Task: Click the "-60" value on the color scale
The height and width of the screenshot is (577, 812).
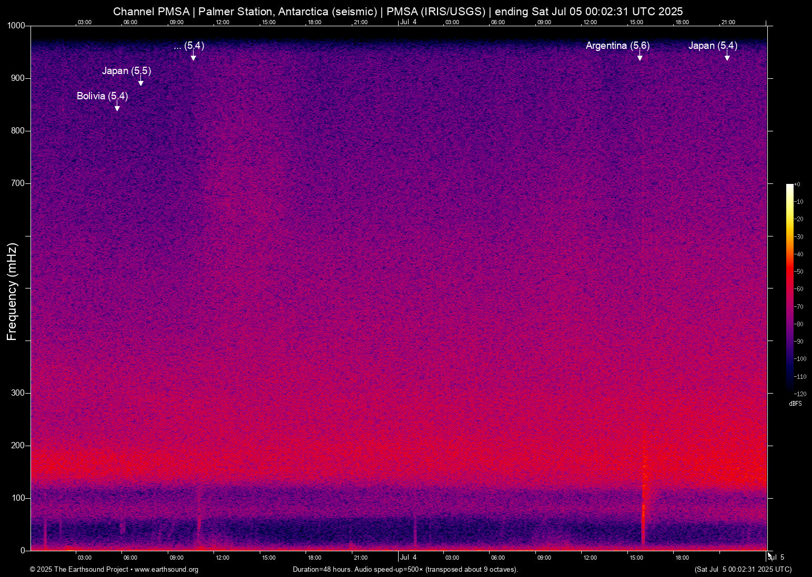Action: (799, 289)
